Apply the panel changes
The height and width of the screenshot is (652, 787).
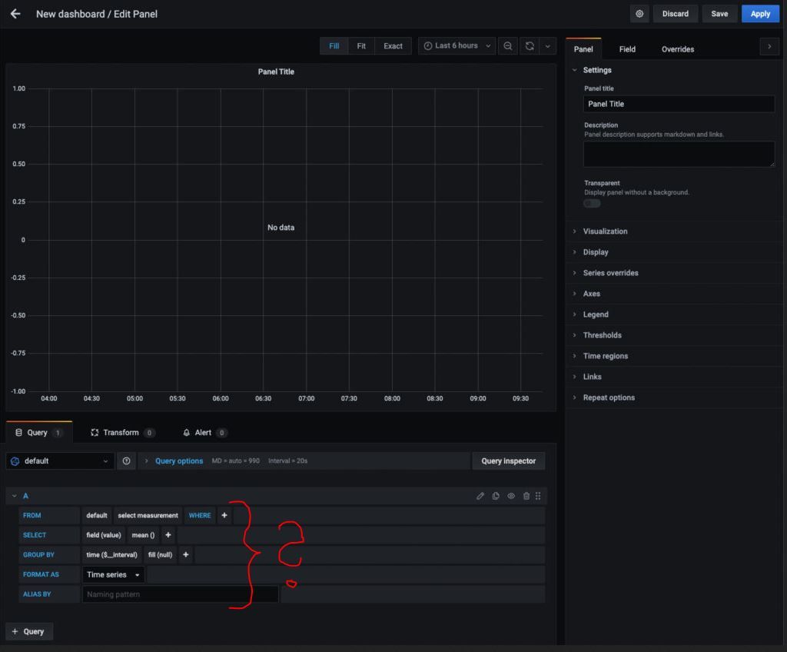760,14
